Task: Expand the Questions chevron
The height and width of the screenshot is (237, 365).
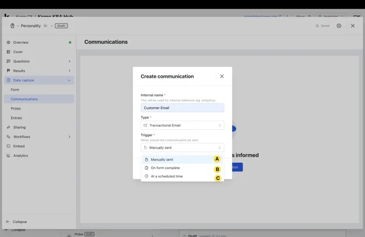Action: pyautogui.click(x=69, y=61)
